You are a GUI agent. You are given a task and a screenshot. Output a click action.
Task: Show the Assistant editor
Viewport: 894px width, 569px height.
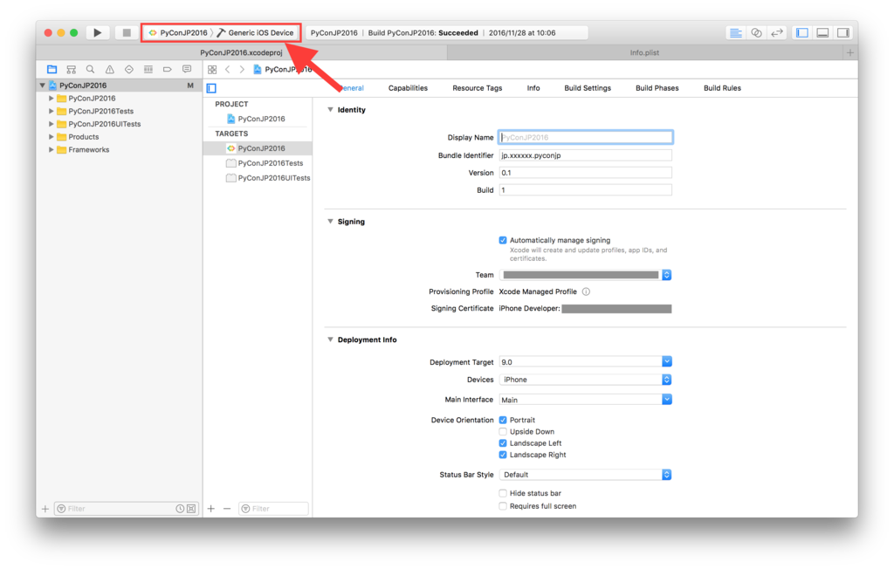(x=756, y=33)
